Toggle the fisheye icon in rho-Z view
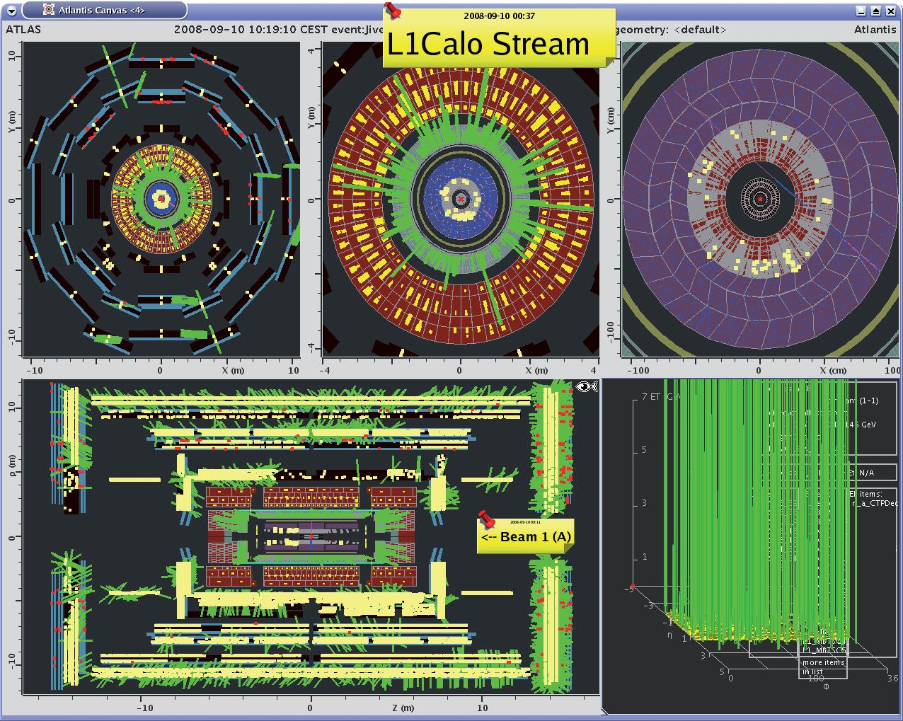This screenshot has width=903, height=721. [587, 386]
